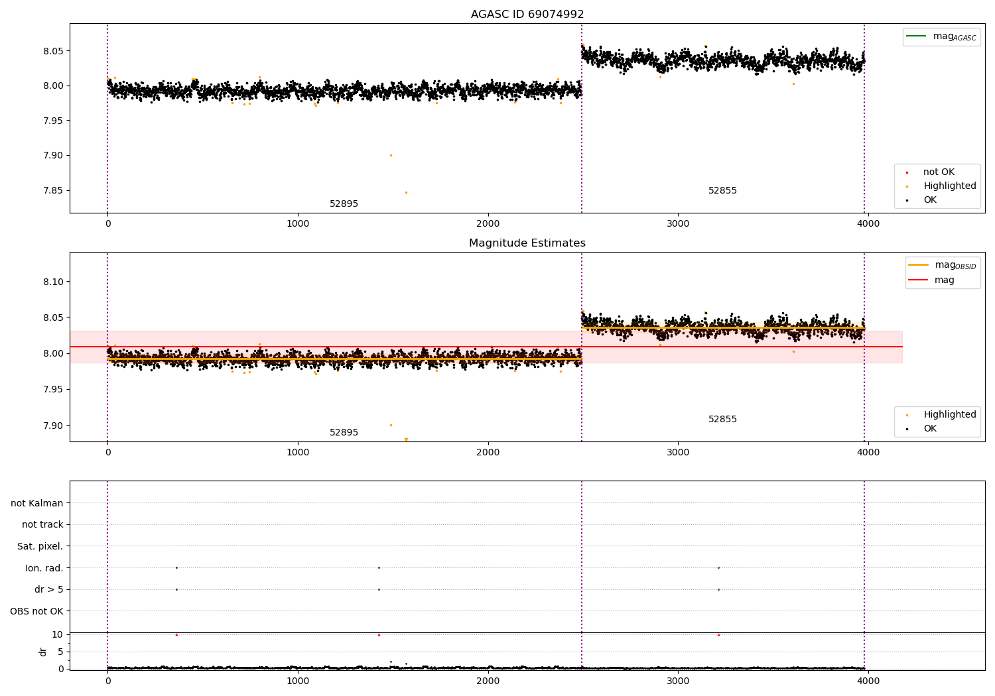Select the red 'mag' legend entry

point(931,280)
